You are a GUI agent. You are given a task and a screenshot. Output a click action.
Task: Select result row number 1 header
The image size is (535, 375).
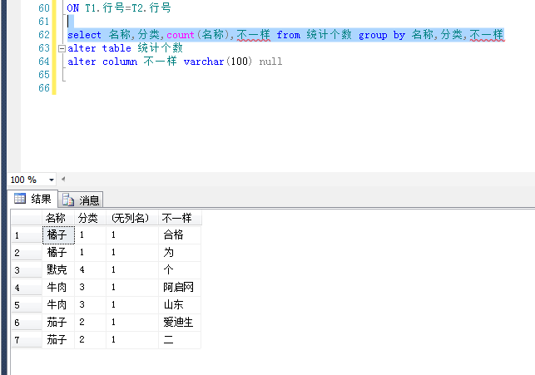[x=27, y=235]
